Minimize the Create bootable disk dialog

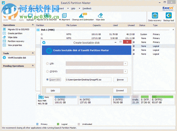[115, 42]
